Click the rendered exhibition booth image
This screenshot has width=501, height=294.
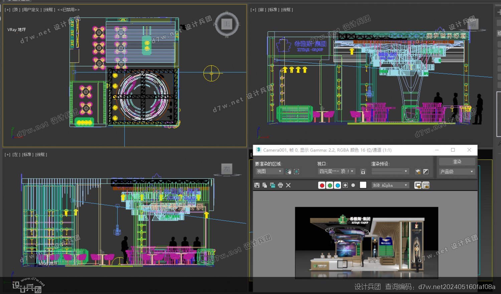click(x=366, y=242)
